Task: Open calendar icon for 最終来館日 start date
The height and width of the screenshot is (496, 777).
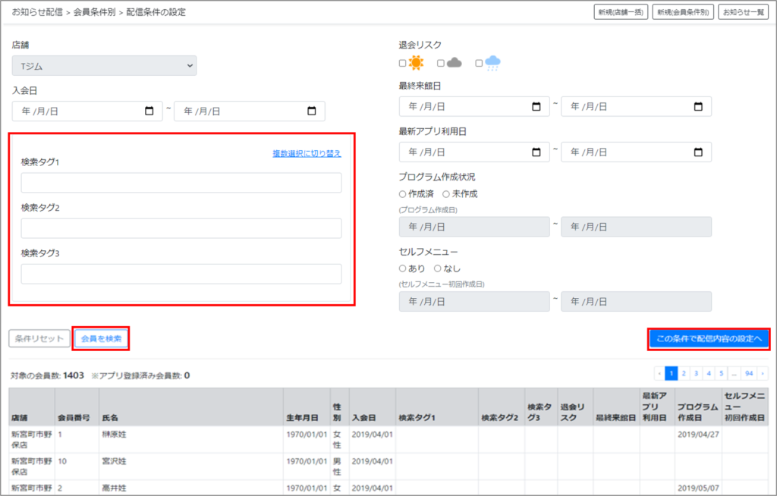Action: pyautogui.click(x=536, y=107)
